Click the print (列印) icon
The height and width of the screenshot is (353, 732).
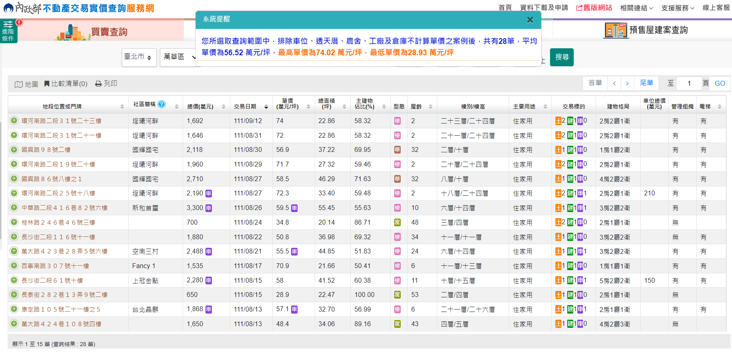click(x=98, y=84)
